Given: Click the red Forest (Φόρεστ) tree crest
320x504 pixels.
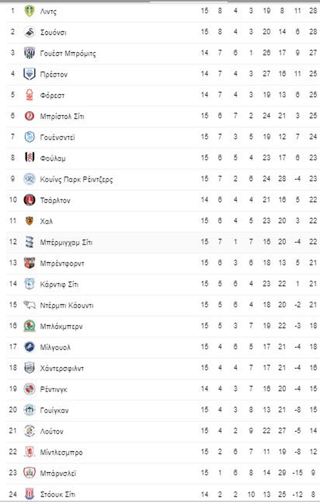Looking at the screenshot, I should (x=29, y=95).
